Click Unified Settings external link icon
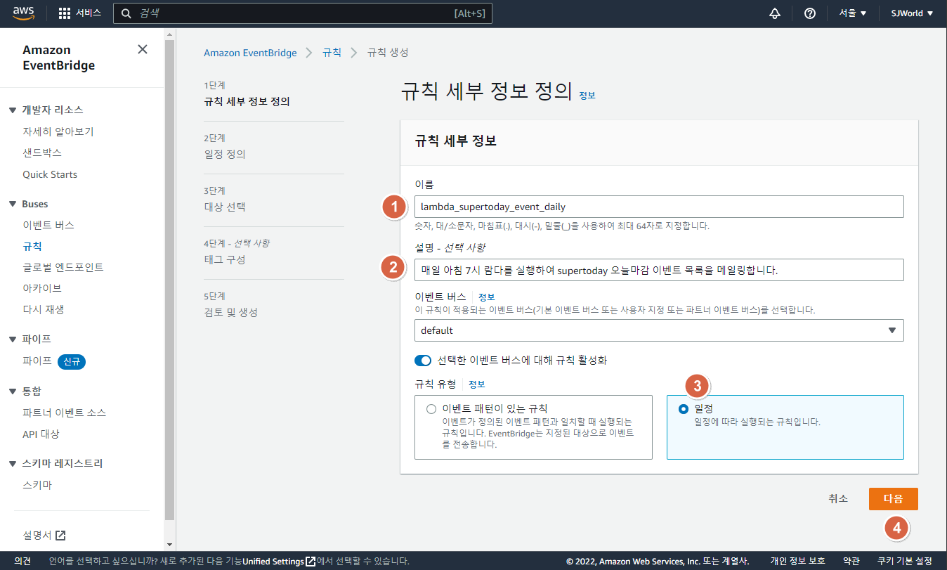This screenshot has height=570, width=947. (311, 562)
